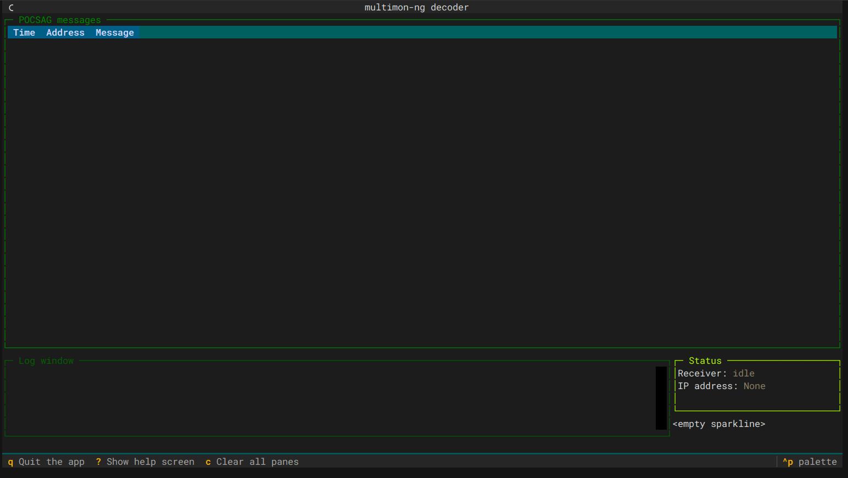Click the Log window scrollbar thumb
This screenshot has width=848, height=478.
click(661, 398)
